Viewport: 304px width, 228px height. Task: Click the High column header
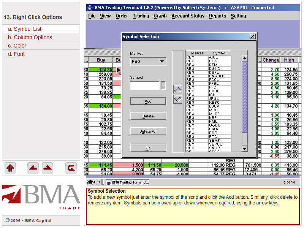(x=289, y=60)
